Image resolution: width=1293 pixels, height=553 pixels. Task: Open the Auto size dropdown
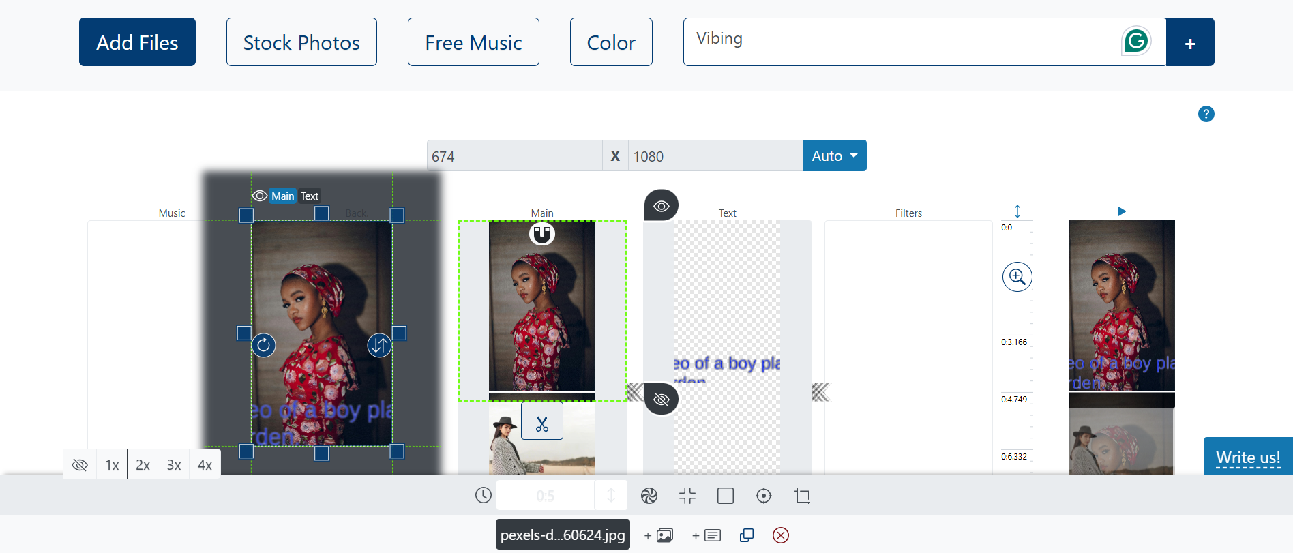click(835, 155)
